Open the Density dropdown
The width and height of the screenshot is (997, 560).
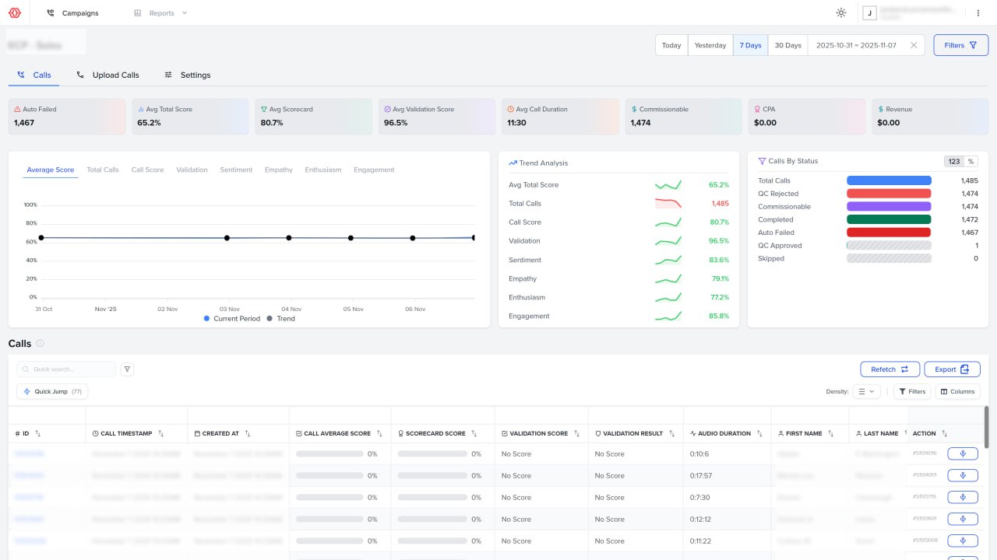coord(866,391)
